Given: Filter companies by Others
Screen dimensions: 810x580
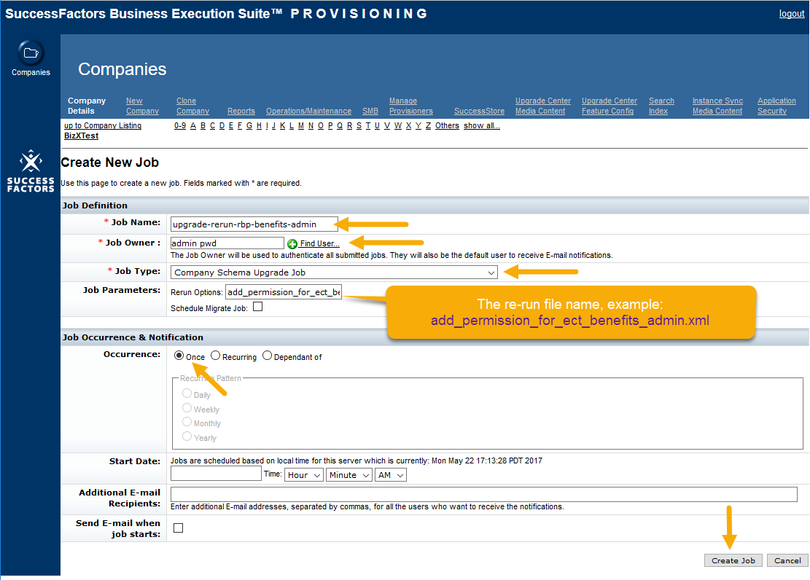Looking at the screenshot, I should pos(448,125).
